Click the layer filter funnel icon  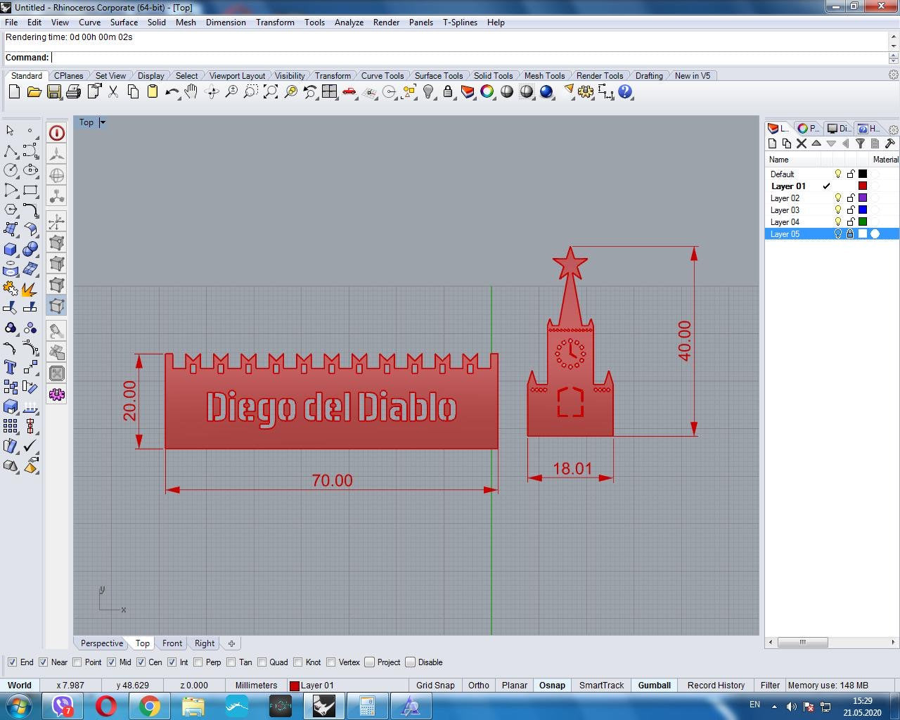[859, 143]
